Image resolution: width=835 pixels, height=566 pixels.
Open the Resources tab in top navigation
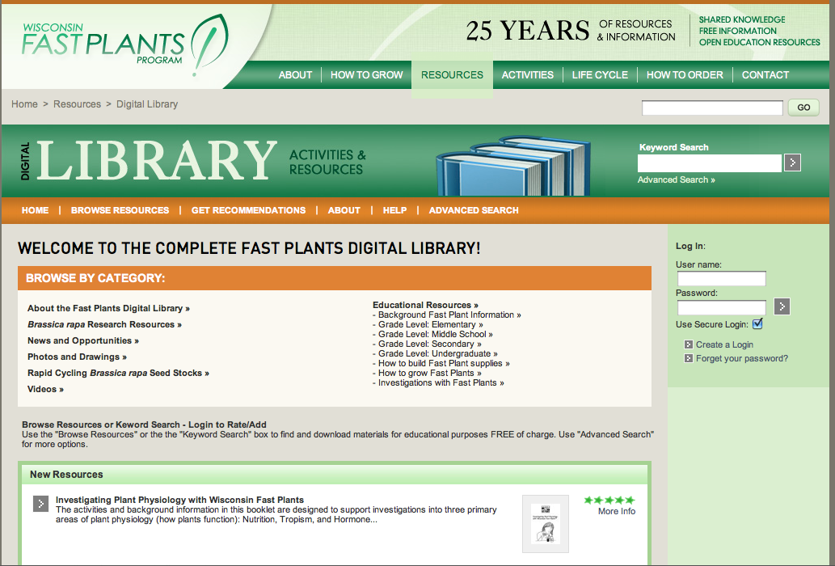tap(452, 75)
